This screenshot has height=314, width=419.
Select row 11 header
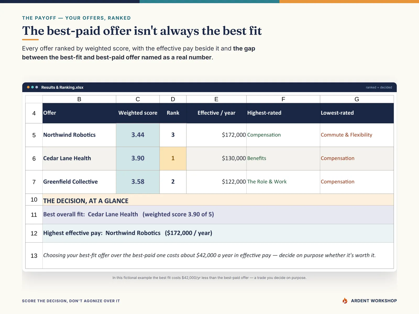pyautogui.click(x=34, y=215)
